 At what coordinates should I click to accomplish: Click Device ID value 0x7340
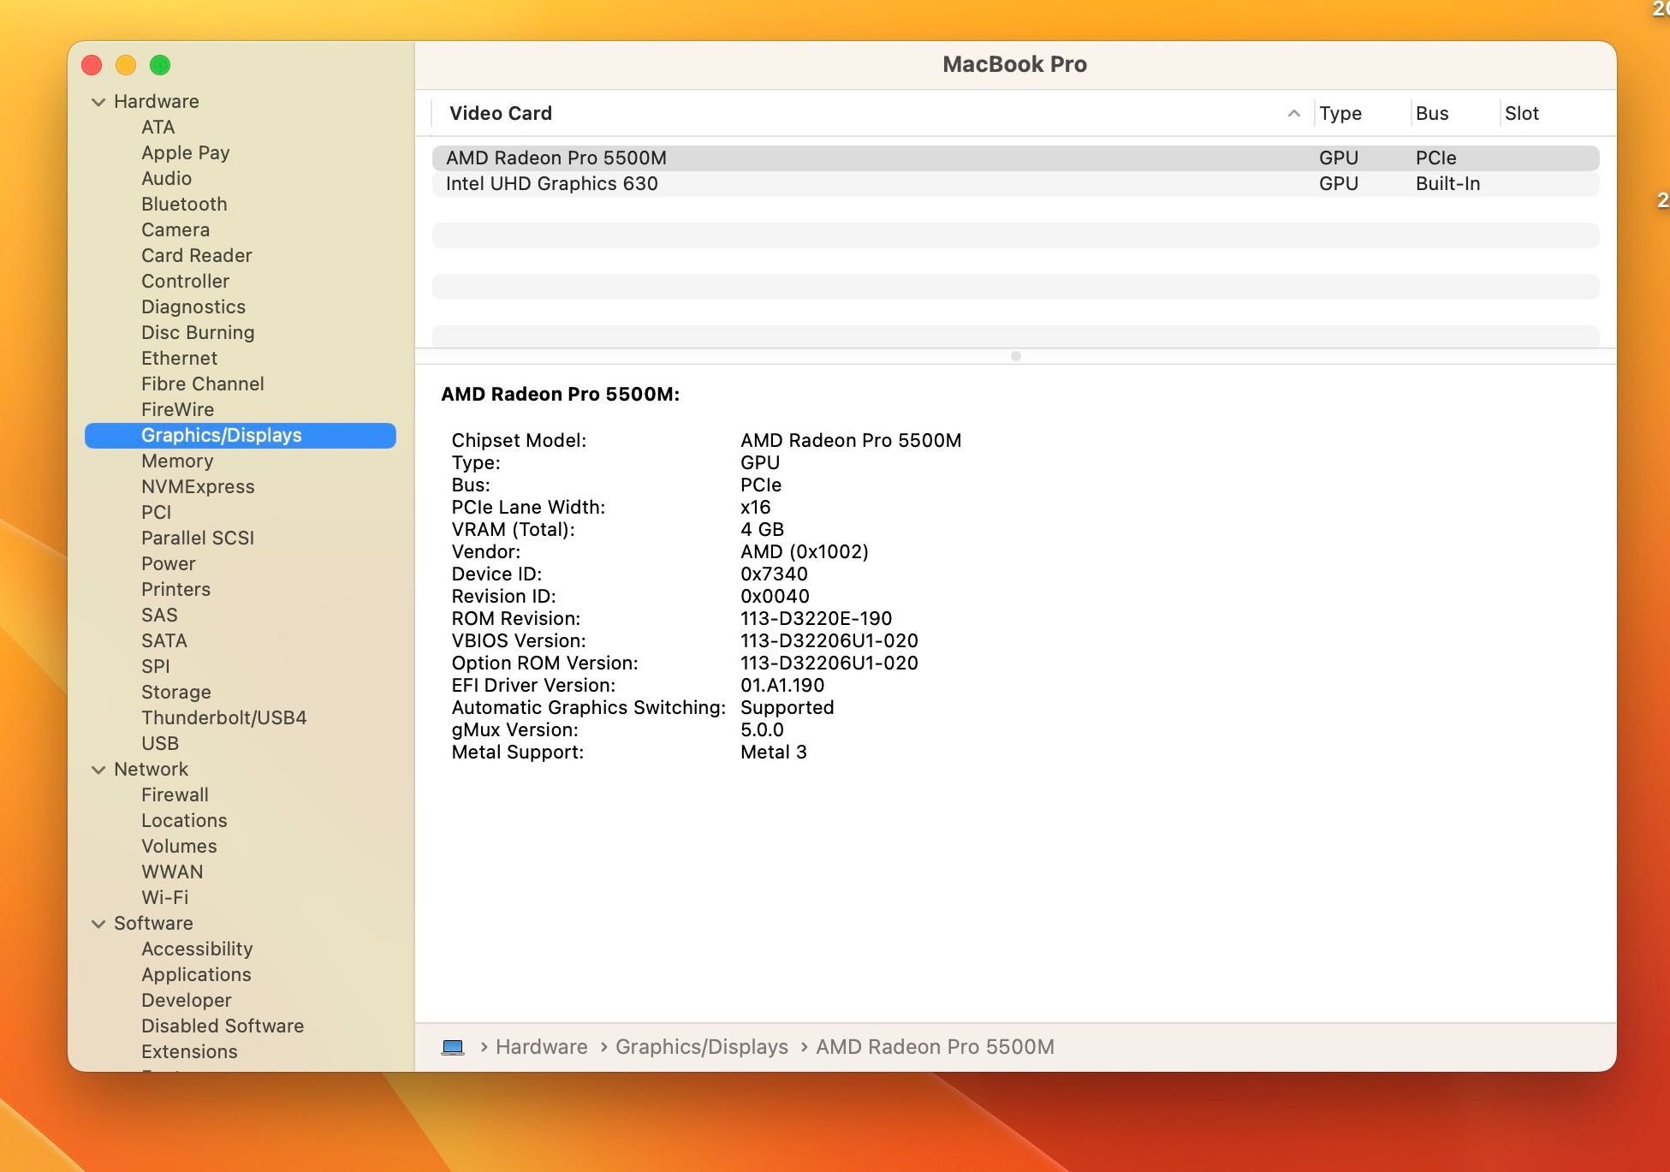774,574
